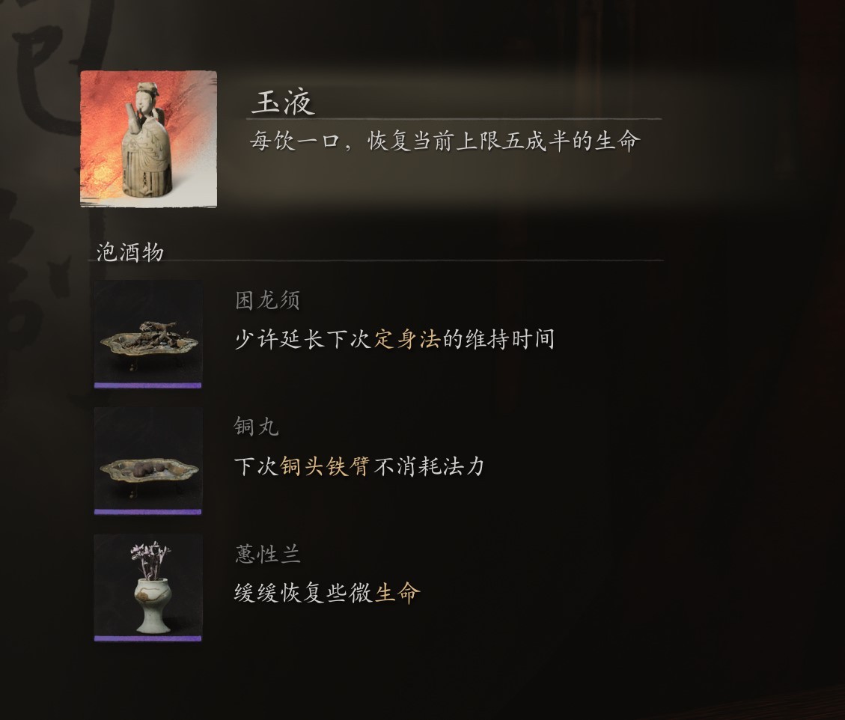This screenshot has width=845, height=720.
Task: Click the 困龙须 item name label
Action: pos(267,300)
